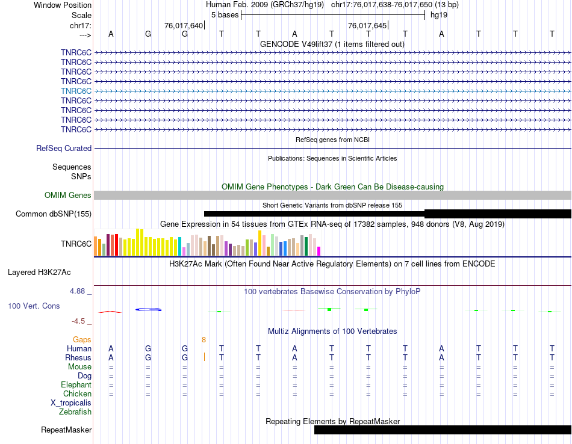Open the GENCODE V49lift37 track title
Screen dimensions: 572x444
click(x=332, y=44)
